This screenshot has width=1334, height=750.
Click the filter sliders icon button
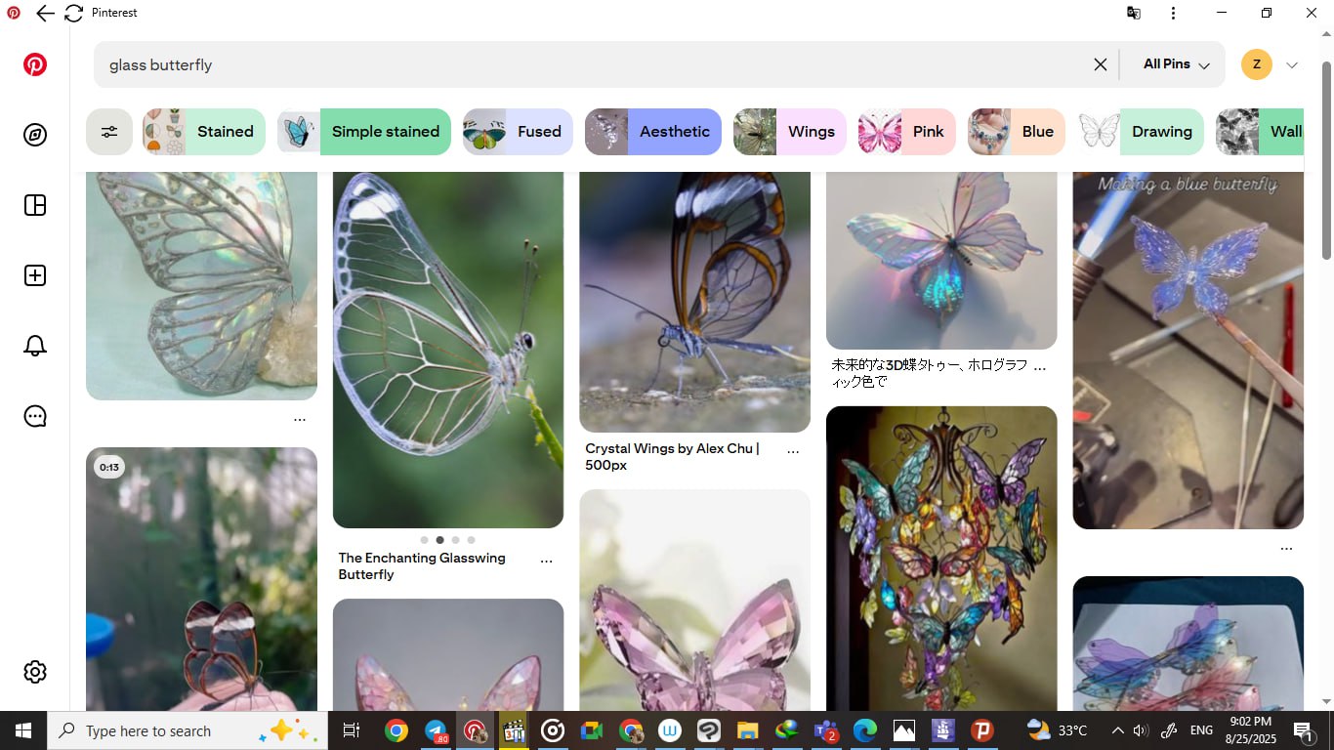109,132
